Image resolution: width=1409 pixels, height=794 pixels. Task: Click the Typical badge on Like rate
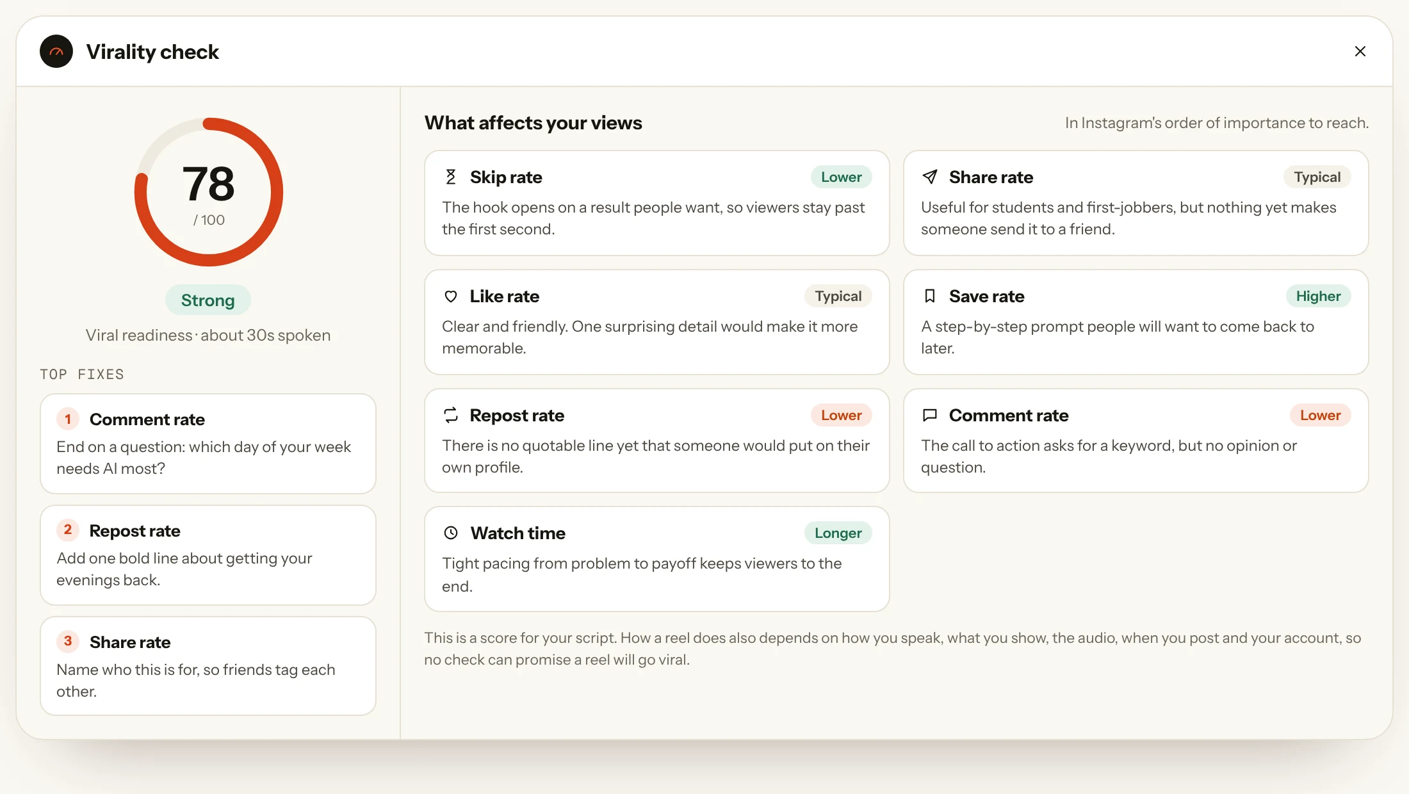tap(838, 296)
